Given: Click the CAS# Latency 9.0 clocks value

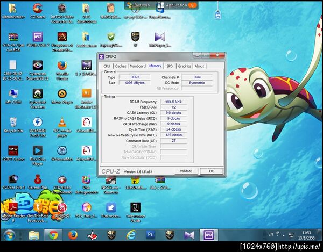Looking at the screenshot, I should [x=174, y=113].
